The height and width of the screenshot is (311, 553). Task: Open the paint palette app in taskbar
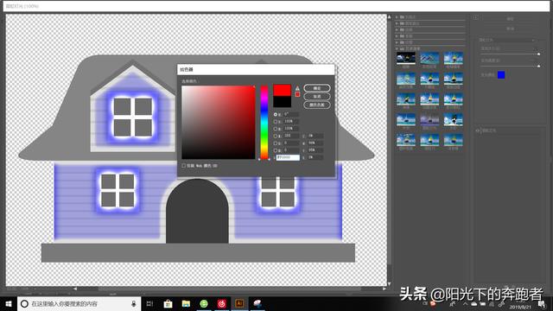[x=257, y=303]
